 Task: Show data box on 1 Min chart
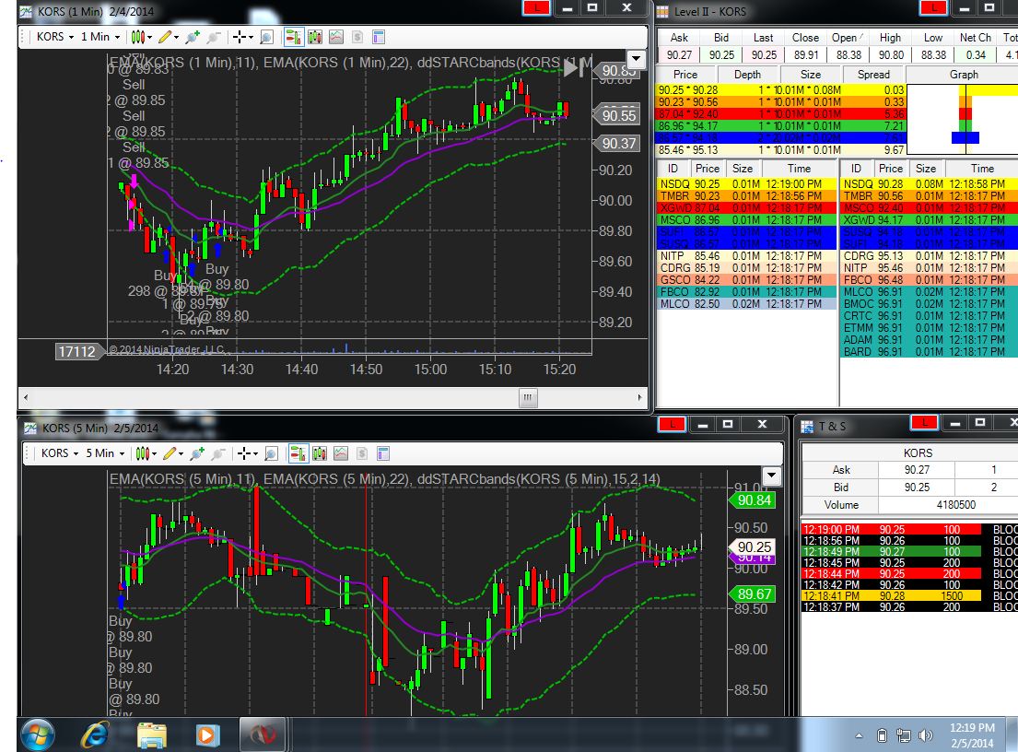click(266, 37)
